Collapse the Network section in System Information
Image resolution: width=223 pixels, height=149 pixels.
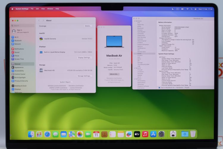coord(134,68)
